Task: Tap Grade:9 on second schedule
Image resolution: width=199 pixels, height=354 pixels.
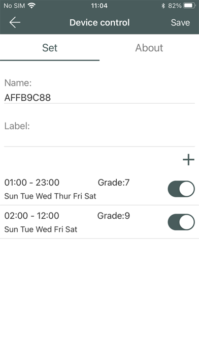Action: tap(114, 216)
